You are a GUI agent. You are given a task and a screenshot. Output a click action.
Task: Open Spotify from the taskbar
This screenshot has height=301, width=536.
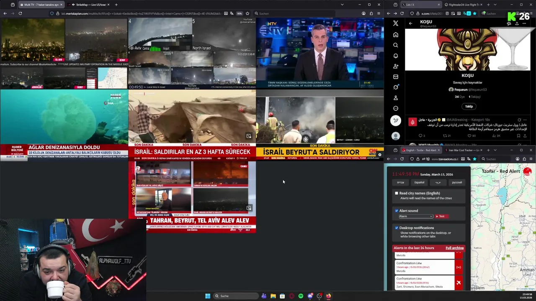click(301, 296)
